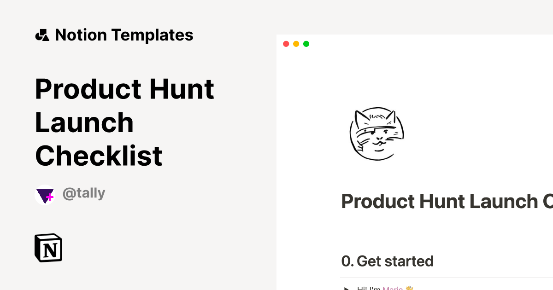Click the red traffic light dot
This screenshot has width=553, height=290.
click(286, 44)
